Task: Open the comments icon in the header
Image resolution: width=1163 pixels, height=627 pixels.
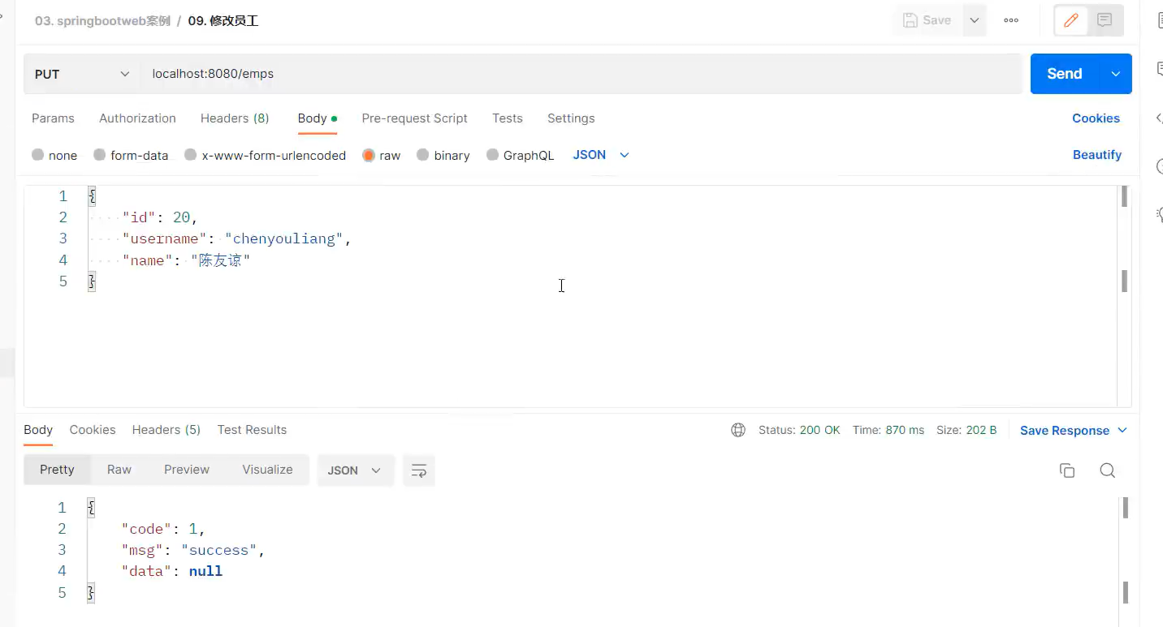Action: pos(1105,20)
